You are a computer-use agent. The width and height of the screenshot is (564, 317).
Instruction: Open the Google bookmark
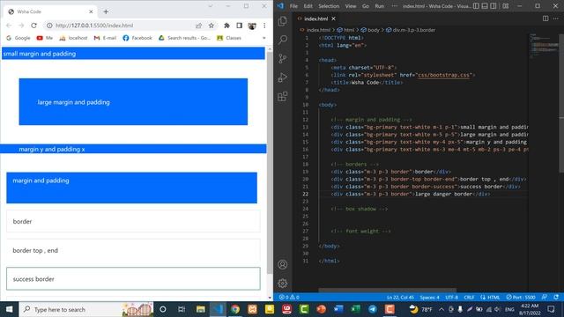tap(18, 38)
